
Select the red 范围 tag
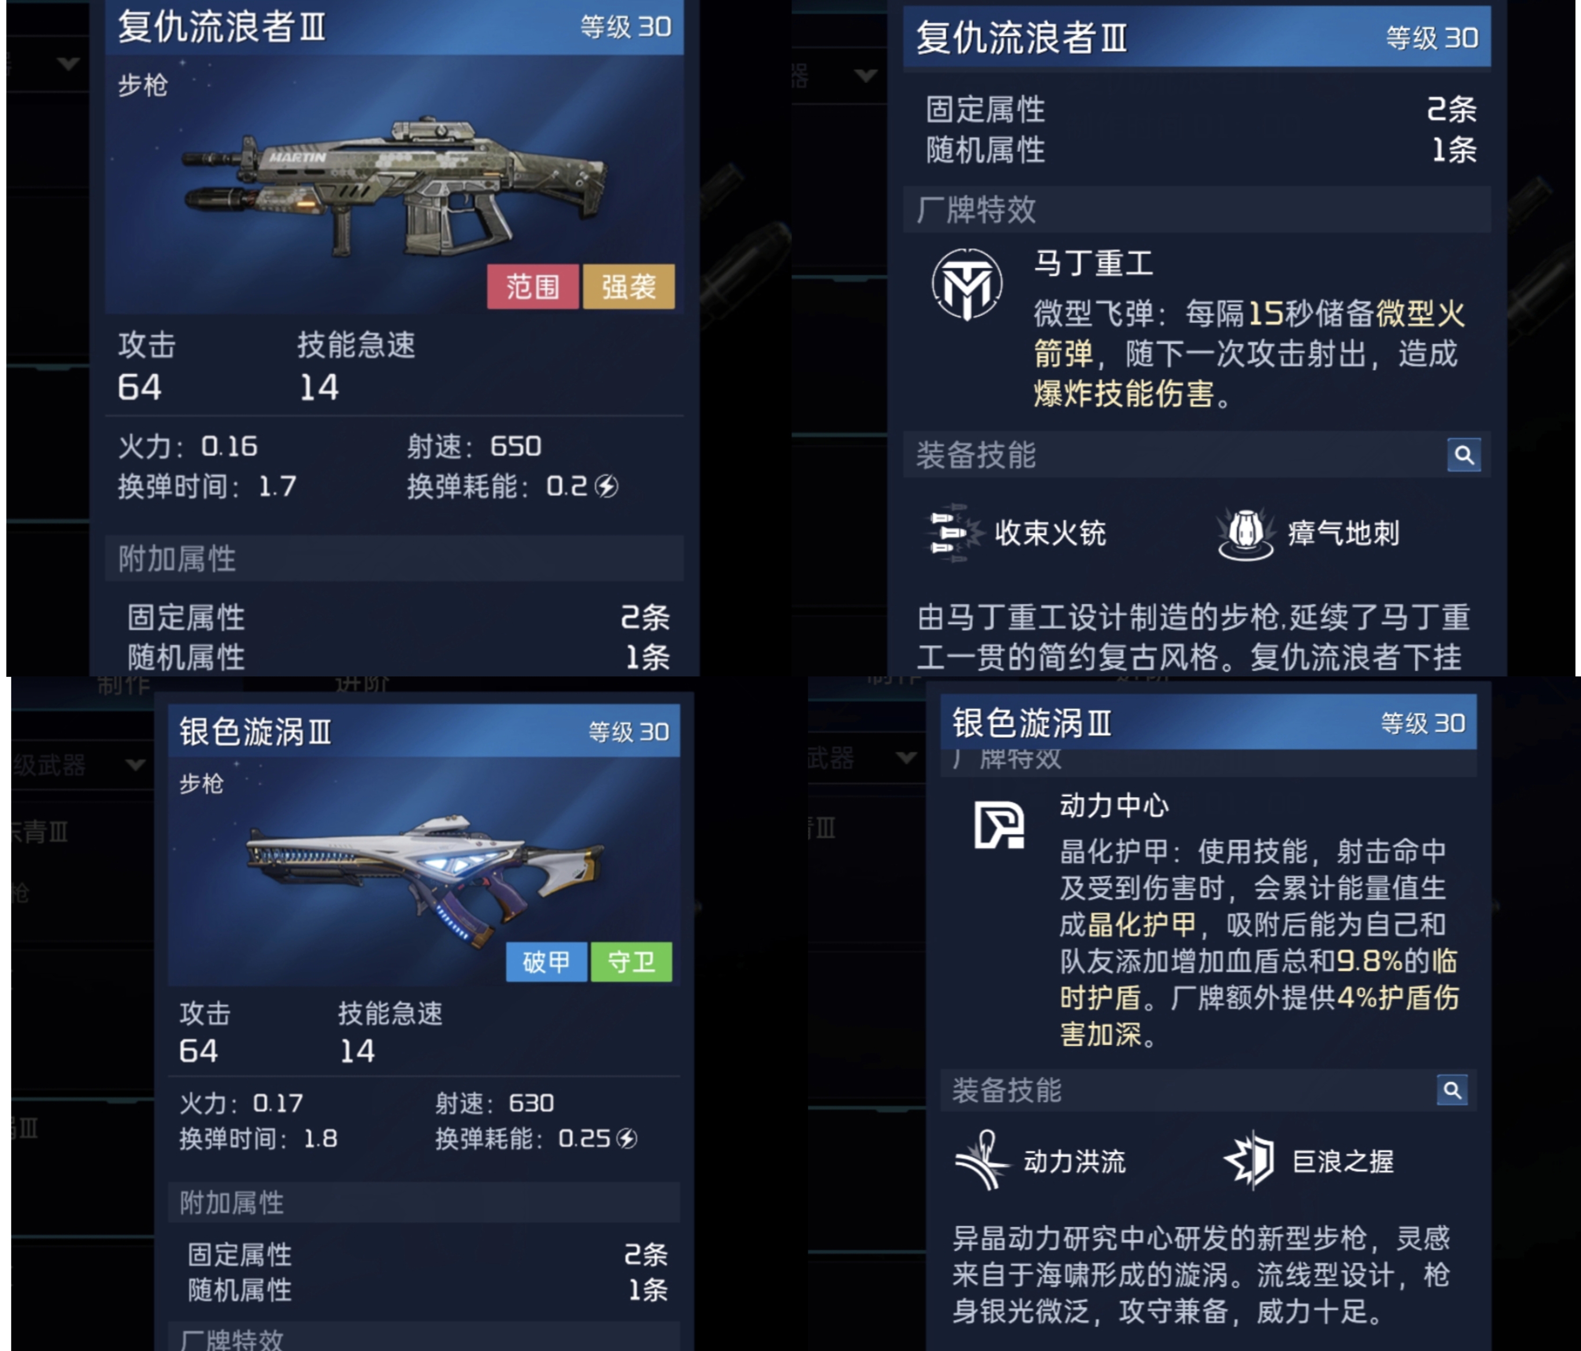coord(532,287)
